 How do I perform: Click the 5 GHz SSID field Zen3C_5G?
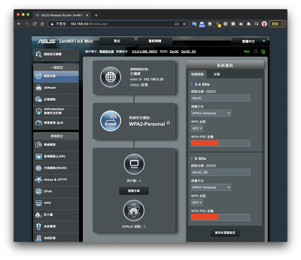point(221,172)
